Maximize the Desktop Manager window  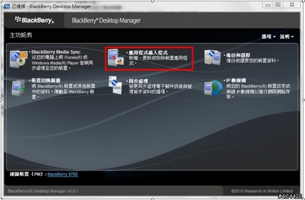[278, 5]
